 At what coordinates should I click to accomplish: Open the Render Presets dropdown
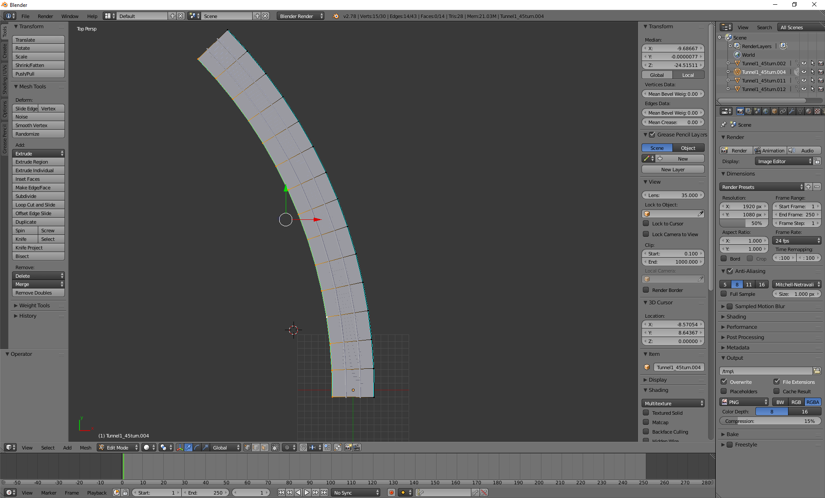tap(761, 187)
